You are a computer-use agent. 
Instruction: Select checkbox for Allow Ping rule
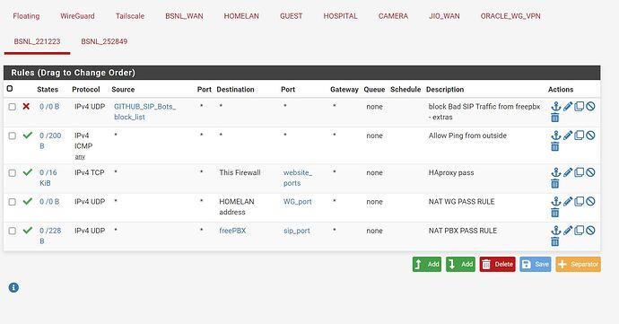pos(13,136)
